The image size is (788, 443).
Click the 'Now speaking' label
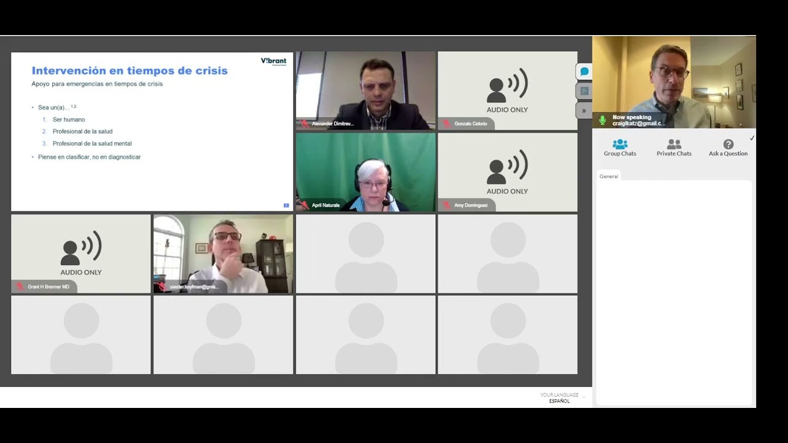(x=632, y=117)
